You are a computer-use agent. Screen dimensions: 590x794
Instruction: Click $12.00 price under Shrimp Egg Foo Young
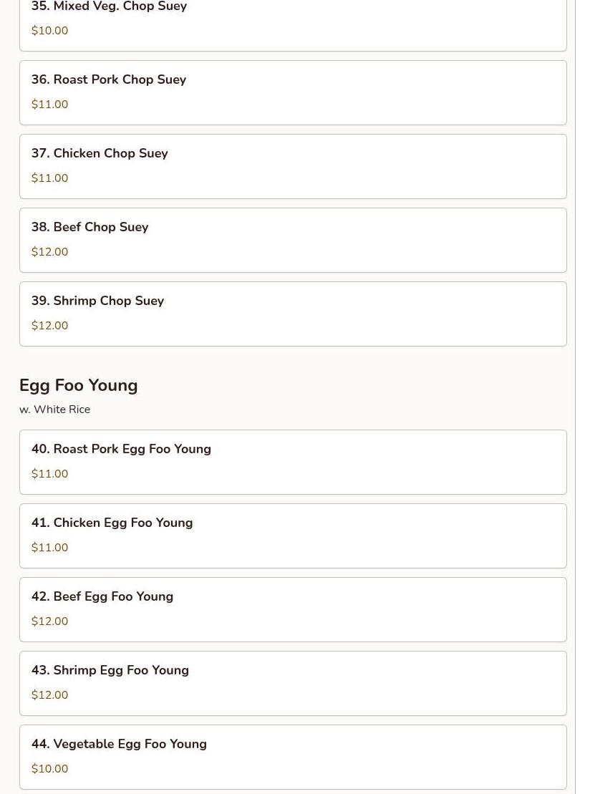coord(50,695)
